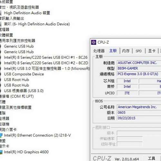Select Intel USB EHCI #1 - 8C26 entry
Image resolution: width=161 pixels, height=161 pixels.
[46, 57]
